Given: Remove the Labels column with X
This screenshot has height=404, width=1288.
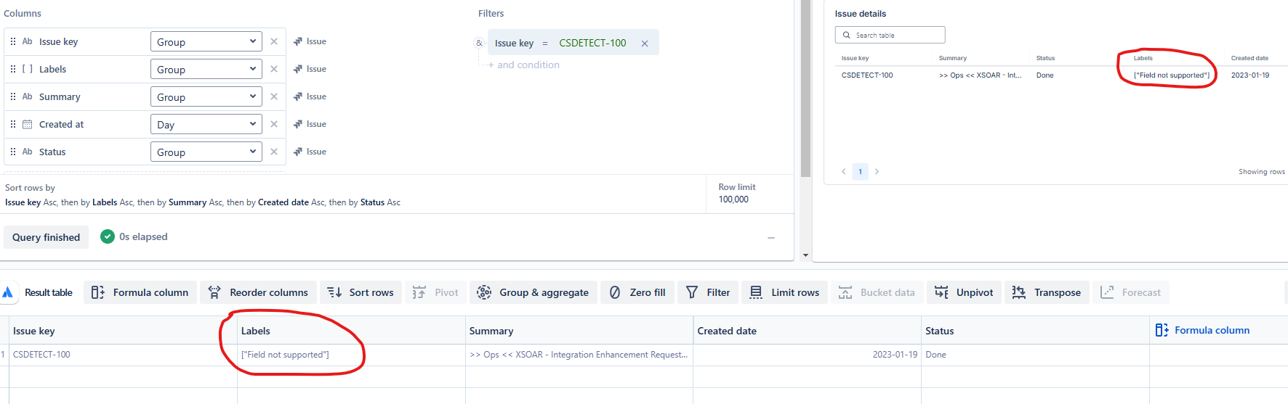Looking at the screenshot, I should pyautogui.click(x=274, y=69).
